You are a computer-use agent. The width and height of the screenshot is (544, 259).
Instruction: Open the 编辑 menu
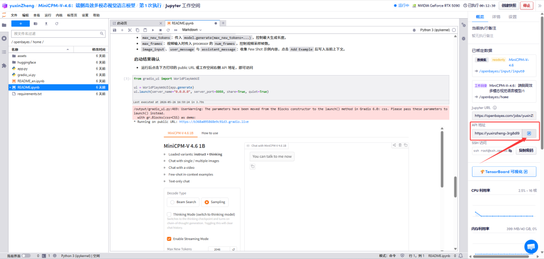25,15
